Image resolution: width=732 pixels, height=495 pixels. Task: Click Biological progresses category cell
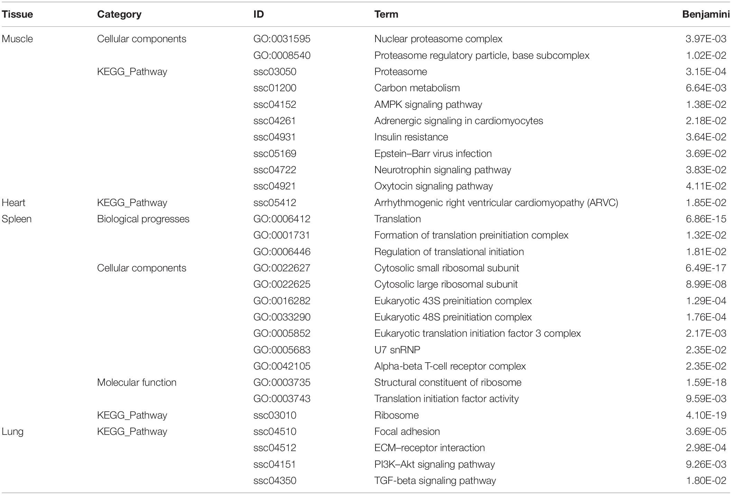pos(143,219)
